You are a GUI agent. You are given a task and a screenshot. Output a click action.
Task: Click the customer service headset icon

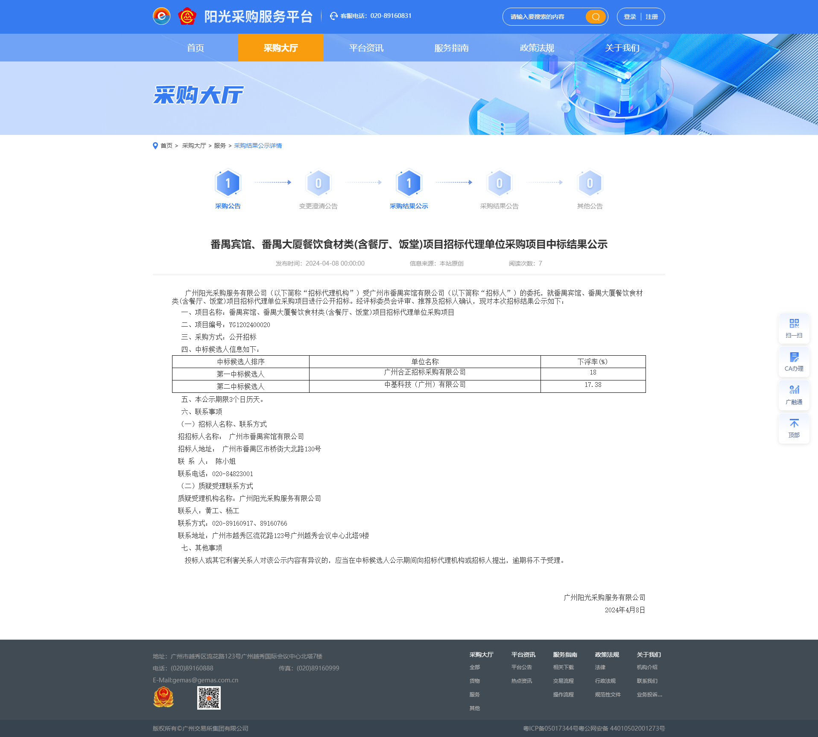pos(334,16)
